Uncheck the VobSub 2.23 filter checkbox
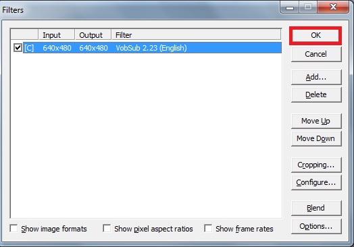354x247 pixels. 18,48
